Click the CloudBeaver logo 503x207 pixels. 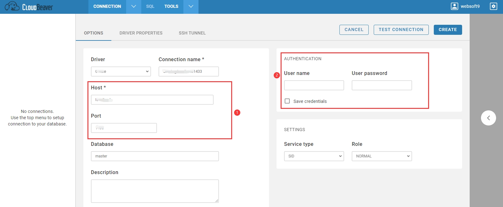29,7
